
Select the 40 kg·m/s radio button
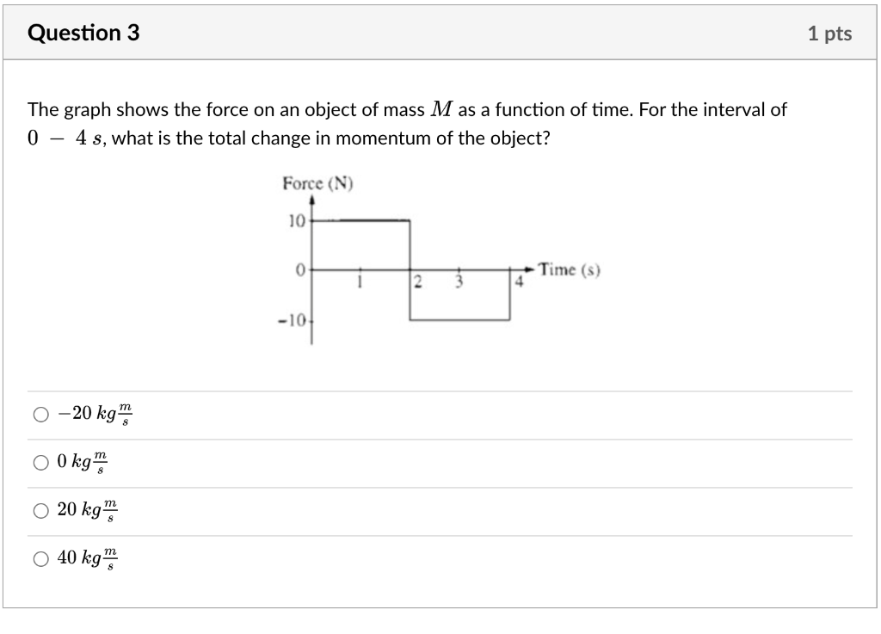tap(40, 559)
